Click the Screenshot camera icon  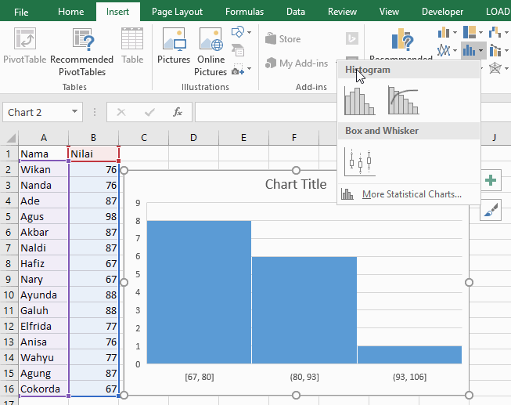[238, 69]
